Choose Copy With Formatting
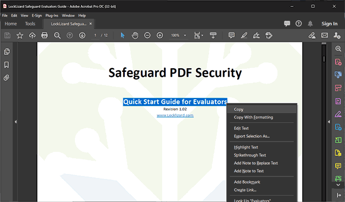This screenshot has width=345, height=202. click(262, 117)
